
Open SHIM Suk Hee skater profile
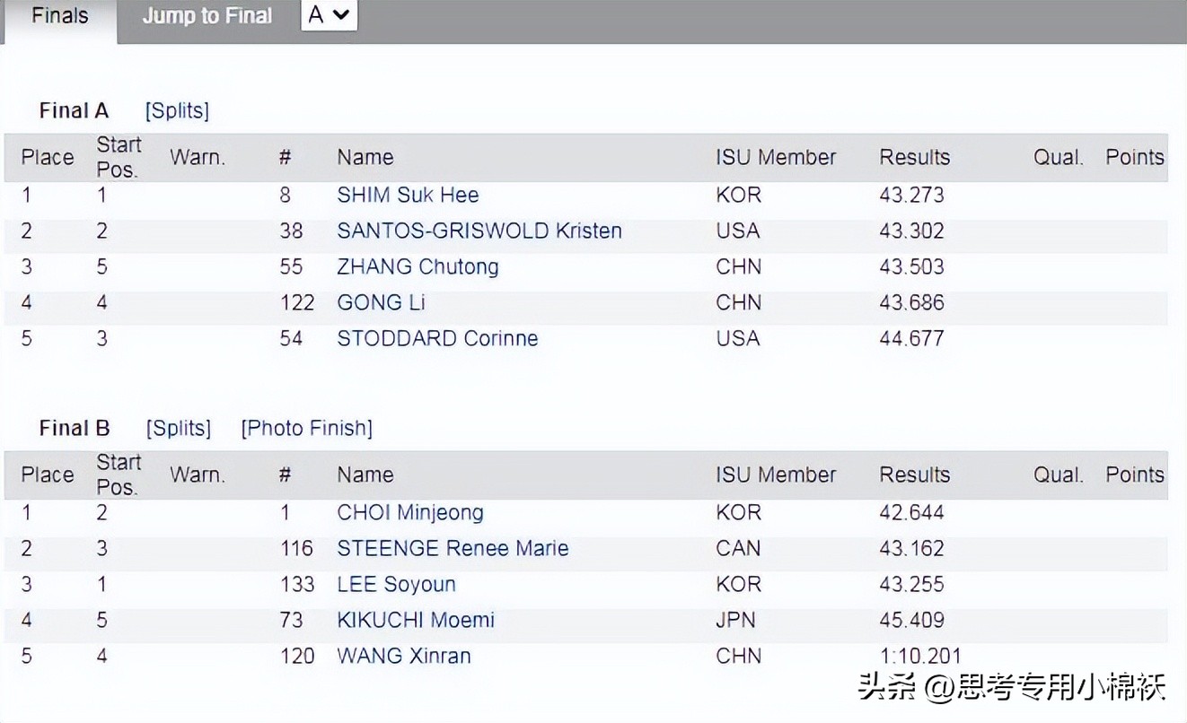408,195
